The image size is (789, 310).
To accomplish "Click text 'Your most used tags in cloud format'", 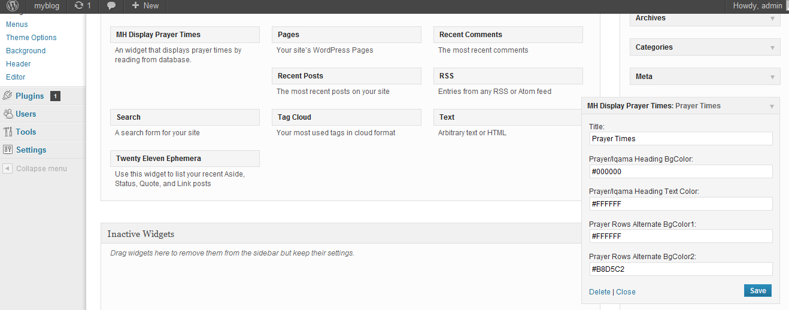I will 336,133.
